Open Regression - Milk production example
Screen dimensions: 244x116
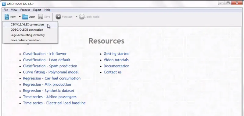tap(47, 84)
